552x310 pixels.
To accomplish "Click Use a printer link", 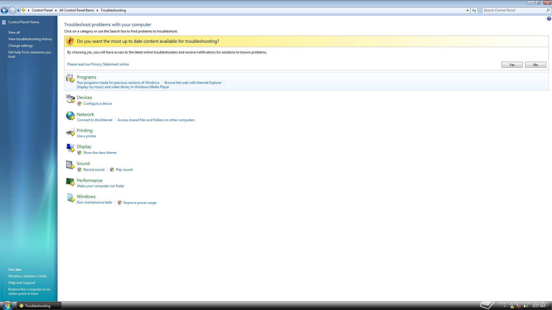I will pos(87,136).
